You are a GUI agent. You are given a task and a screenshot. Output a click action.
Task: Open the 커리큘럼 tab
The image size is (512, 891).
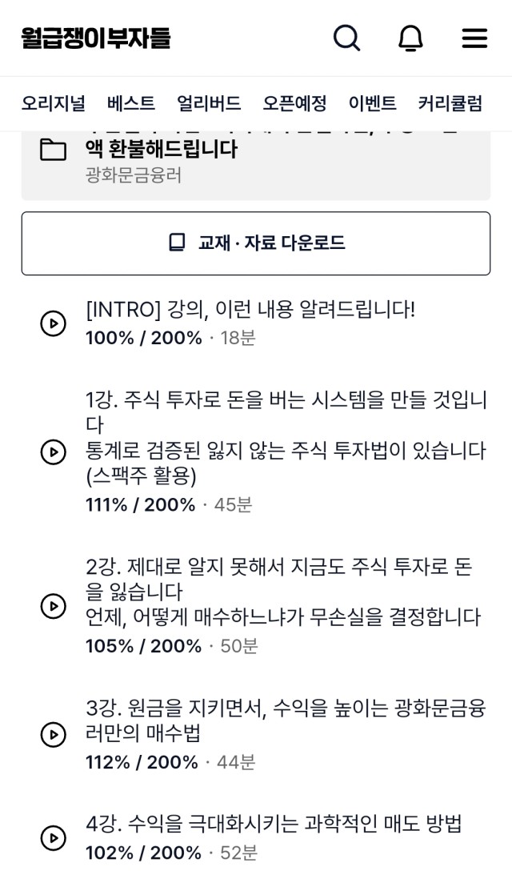pos(450,103)
